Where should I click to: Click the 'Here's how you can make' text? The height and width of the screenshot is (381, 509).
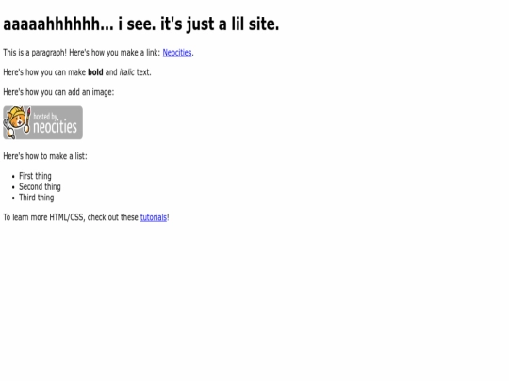click(44, 72)
